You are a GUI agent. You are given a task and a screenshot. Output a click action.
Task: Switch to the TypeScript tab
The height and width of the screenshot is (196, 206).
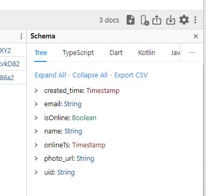coord(78,53)
